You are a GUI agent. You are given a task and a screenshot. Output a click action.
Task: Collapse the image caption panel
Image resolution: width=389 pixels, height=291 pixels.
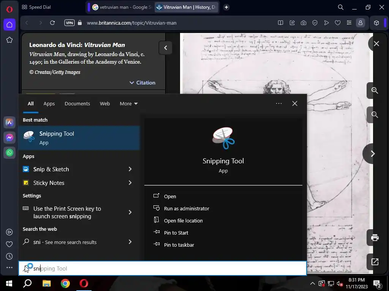pyautogui.click(x=166, y=48)
